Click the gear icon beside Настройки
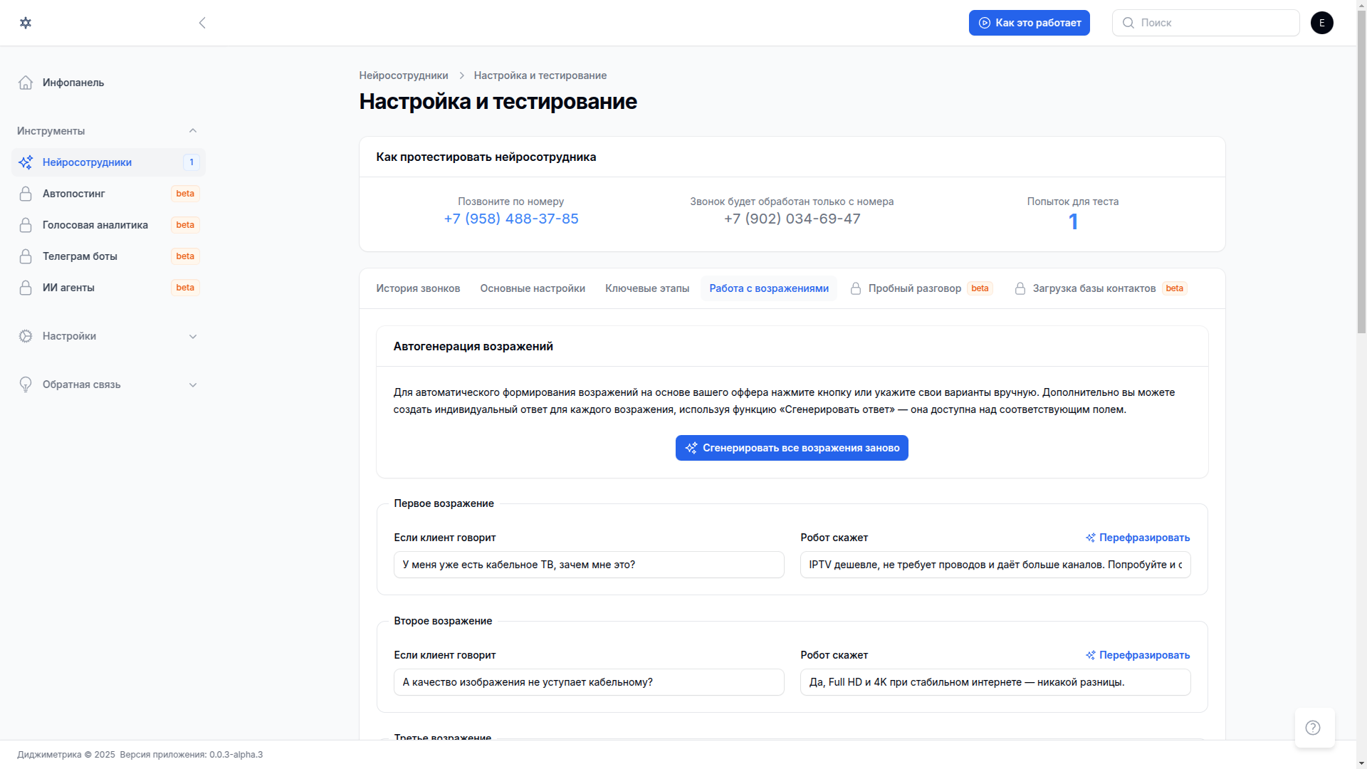Viewport: 1367px width, 769px height. [x=26, y=336]
